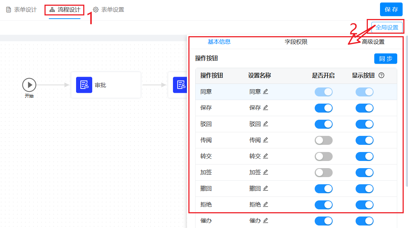Turn on 加签 是否开启 toggle
The image size is (408, 228).
pyautogui.click(x=323, y=172)
